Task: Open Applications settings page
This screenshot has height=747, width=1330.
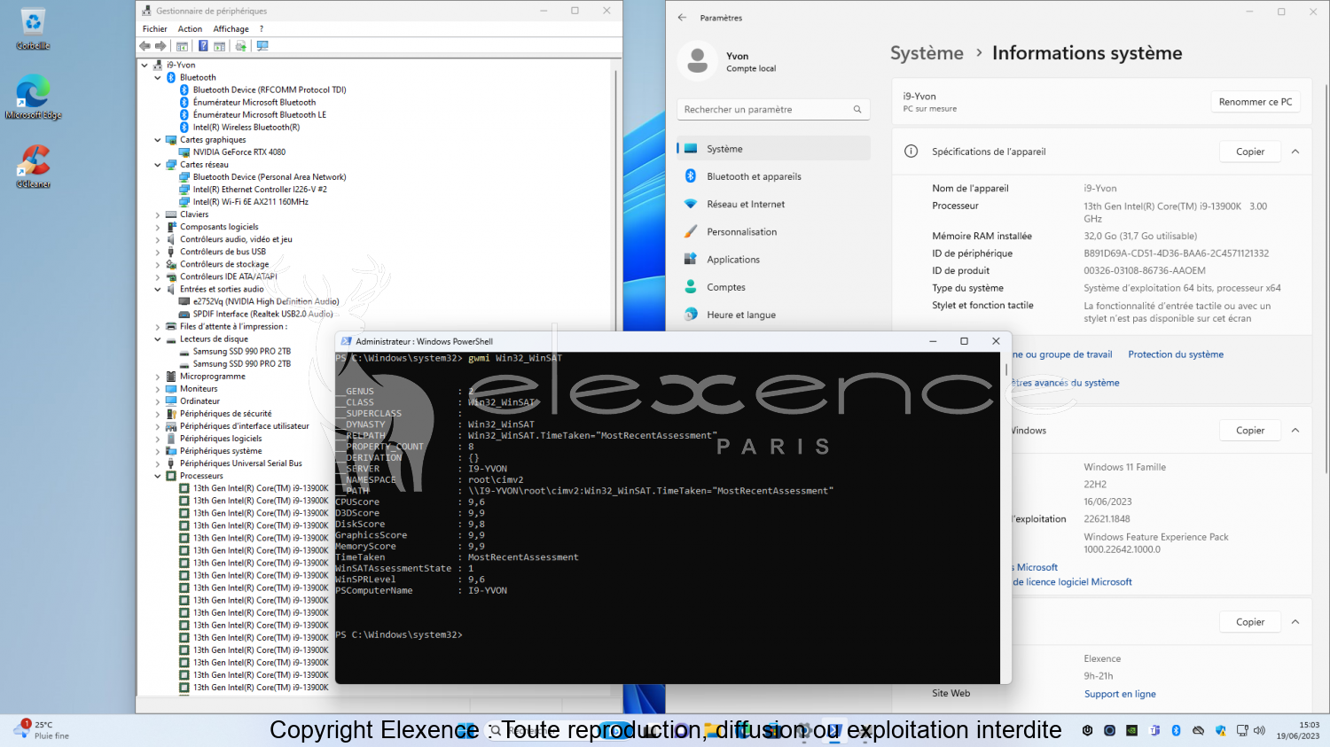Action: coord(773,260)
